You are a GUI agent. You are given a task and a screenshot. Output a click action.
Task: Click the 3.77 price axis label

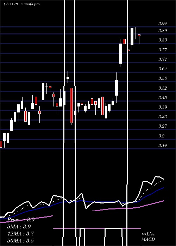coord(163,50)
